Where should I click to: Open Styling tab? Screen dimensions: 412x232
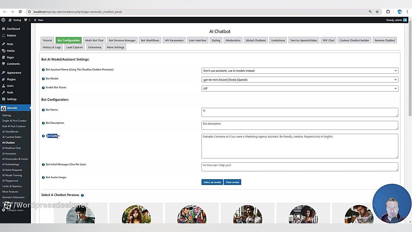216,40
